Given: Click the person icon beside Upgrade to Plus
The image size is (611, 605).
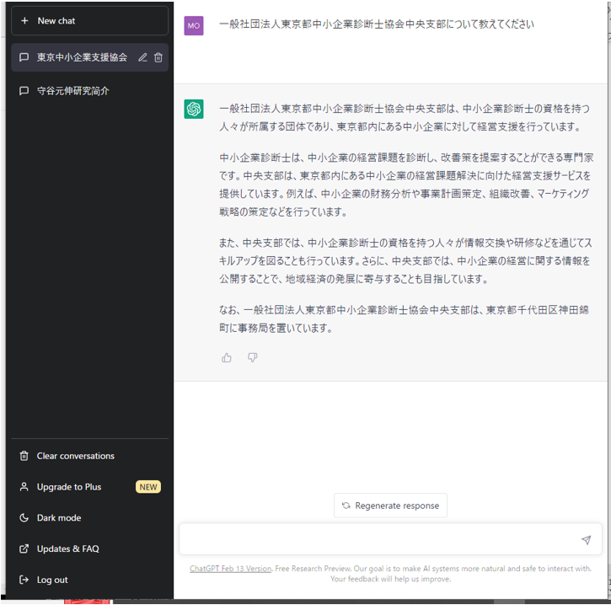Looking at the screenshot, I should coord(24,487).
